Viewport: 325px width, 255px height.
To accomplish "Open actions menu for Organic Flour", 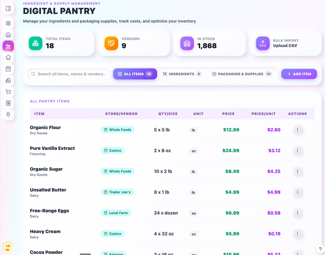I will pos(298,129).
